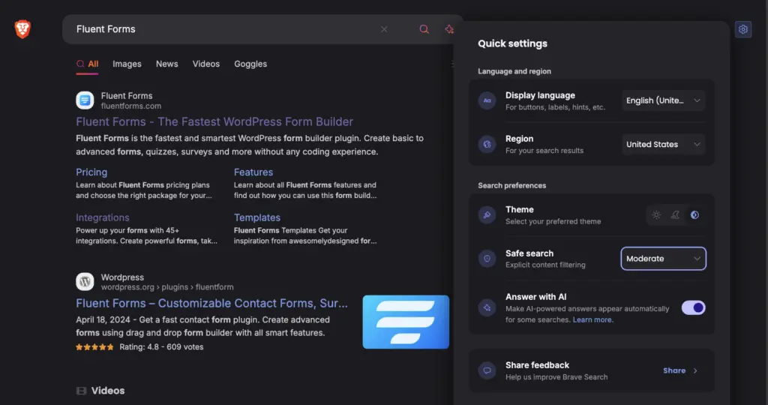
Task: Click the Videos section heading
Action: [x=108, y=391]
